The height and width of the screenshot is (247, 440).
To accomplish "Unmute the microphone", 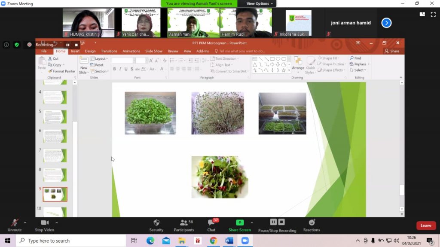I will click(x=15, y=226).
